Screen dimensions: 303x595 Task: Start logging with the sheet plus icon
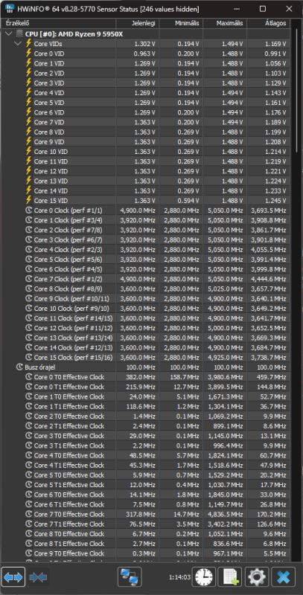[x=231, y=578]
